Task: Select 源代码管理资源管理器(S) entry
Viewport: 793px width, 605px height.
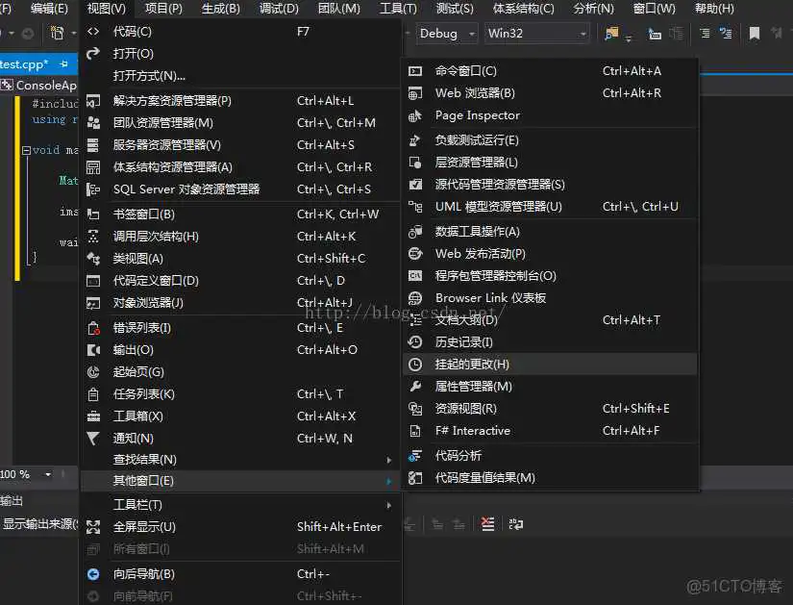Action: (x=550, y=185)
